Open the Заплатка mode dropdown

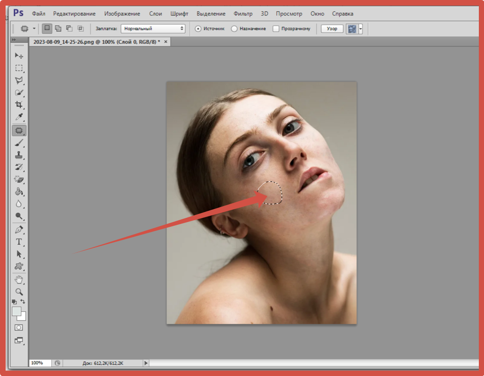pyautogui.click(x=153, y=29)
